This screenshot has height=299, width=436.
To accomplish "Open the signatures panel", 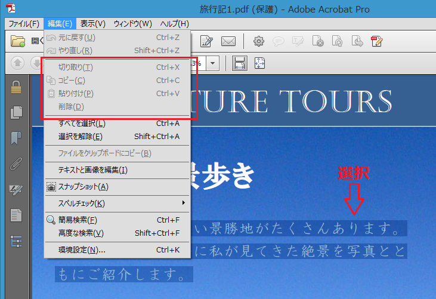I will click(16, 189).
